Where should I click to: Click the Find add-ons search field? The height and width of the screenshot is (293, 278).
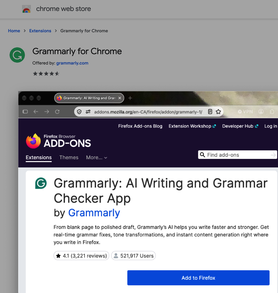(x=237, y=155)
